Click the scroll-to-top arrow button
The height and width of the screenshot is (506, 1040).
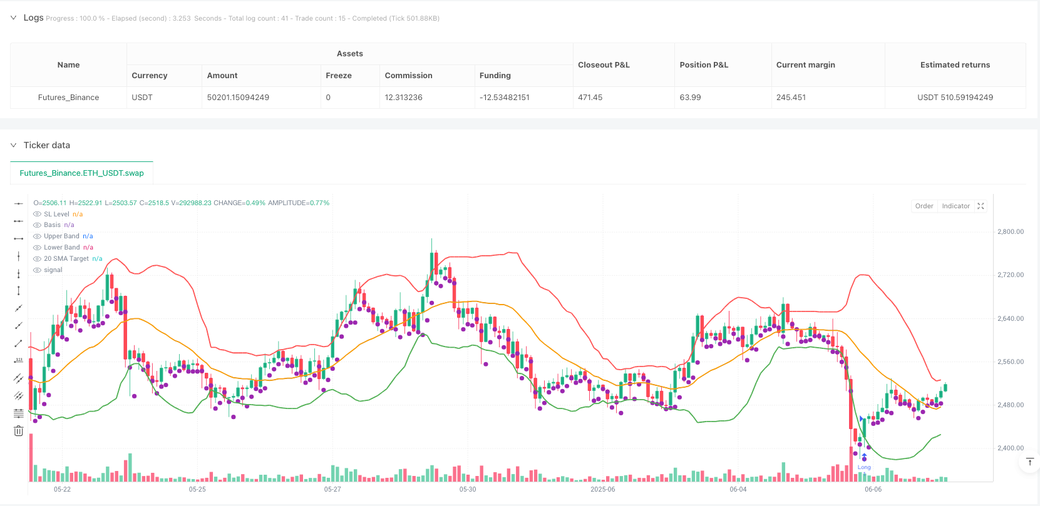tap(1030, 462)
